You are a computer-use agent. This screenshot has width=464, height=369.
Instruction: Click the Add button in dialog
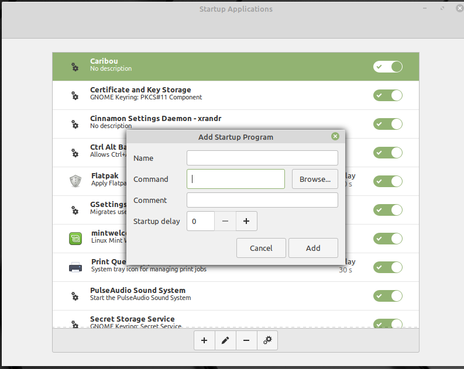(313, 248)
